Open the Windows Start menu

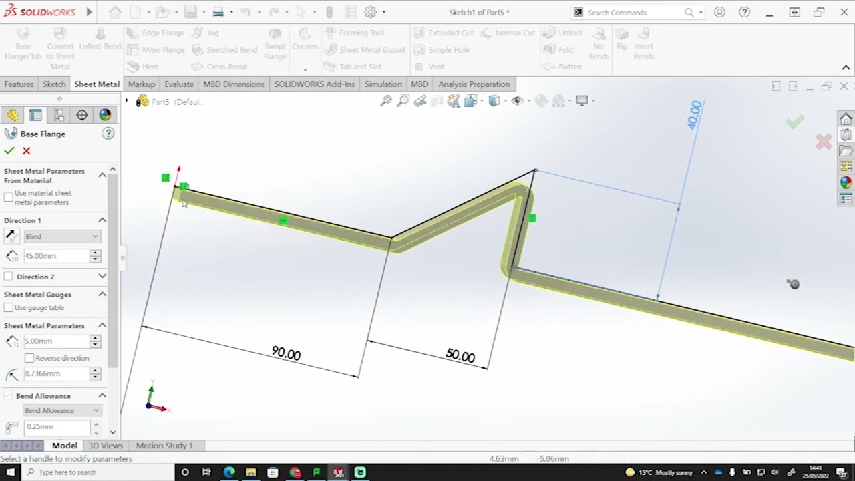[10, 472]
